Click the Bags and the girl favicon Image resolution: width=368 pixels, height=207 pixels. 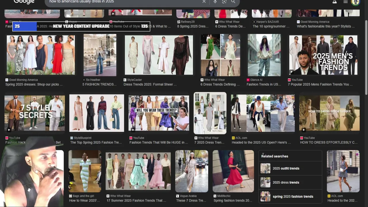point(70,196)
